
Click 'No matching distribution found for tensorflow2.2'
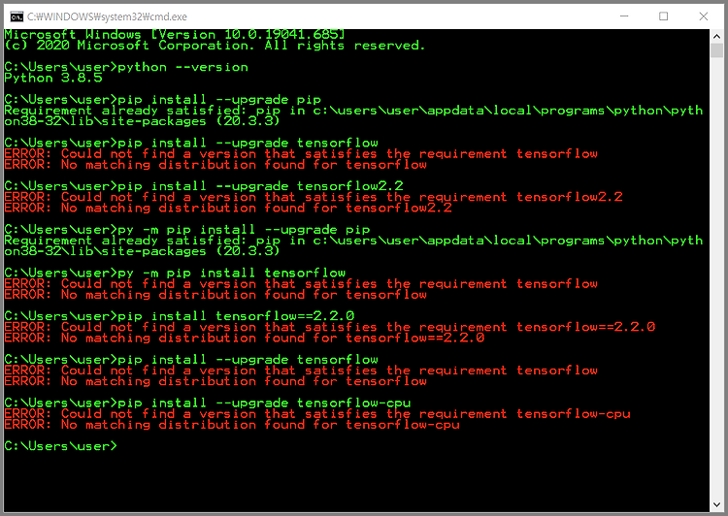[228, 208]
